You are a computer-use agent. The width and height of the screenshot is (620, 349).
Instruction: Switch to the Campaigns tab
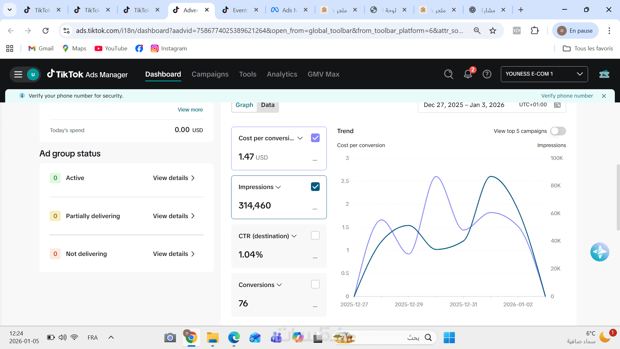point(210,74)
